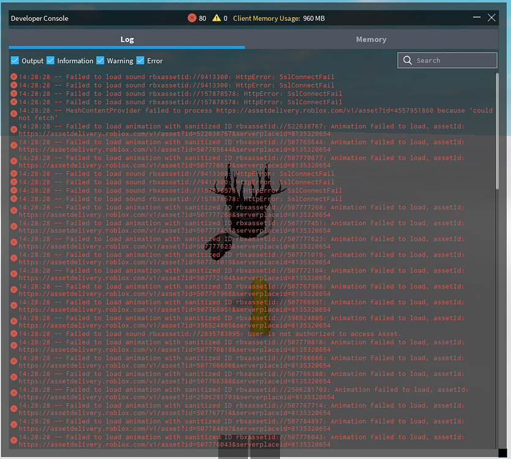
Task: Click the error icon next to the 2506281703 animation entry
Action: click(x=13, y=393)
